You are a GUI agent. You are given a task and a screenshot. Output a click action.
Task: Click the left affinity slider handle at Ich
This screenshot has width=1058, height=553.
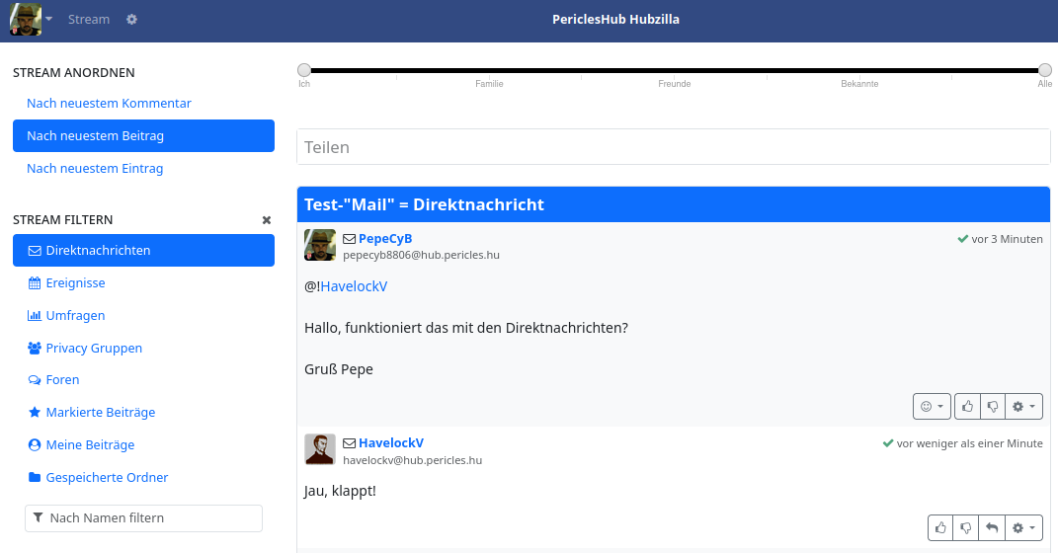[x=304, y=69]
